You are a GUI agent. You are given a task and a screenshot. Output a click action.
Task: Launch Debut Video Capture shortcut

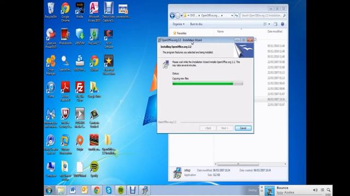click(108, 12)
